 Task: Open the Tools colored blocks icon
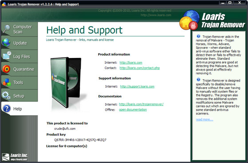click(x=7, y=82)
